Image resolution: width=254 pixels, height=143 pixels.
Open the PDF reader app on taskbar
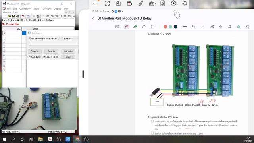click(50, 139)
